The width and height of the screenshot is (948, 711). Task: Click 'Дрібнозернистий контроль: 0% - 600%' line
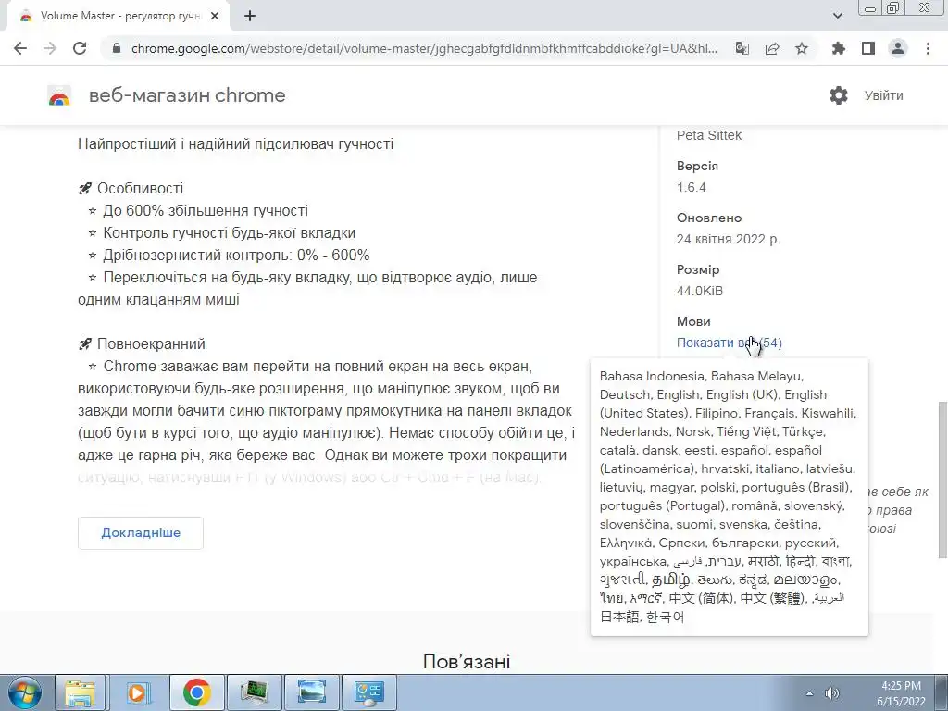pyautogui.click(x=236, y=256)
